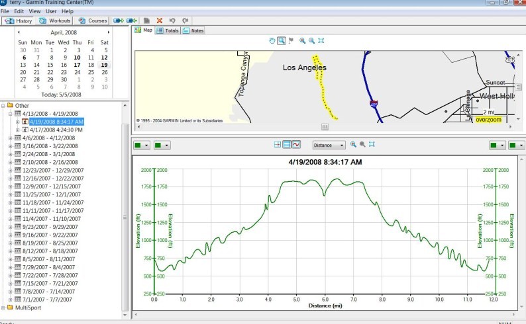
Task: Open first green left-axis graph selector
Action: (x=142, y=145)
